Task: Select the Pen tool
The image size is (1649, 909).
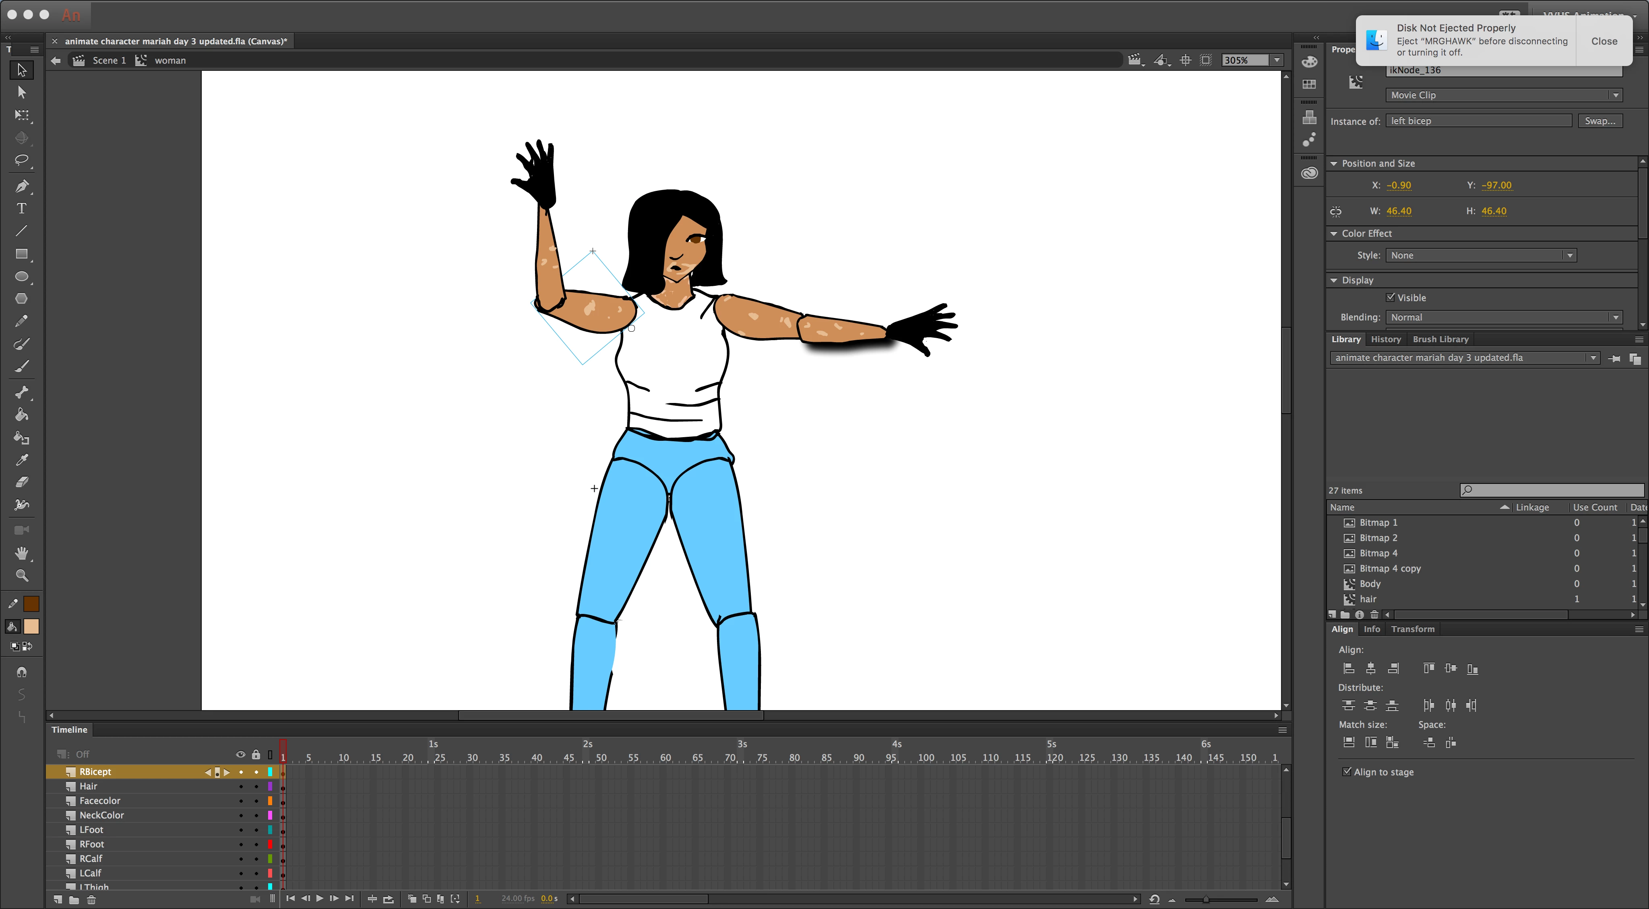Action: [22, 186]
